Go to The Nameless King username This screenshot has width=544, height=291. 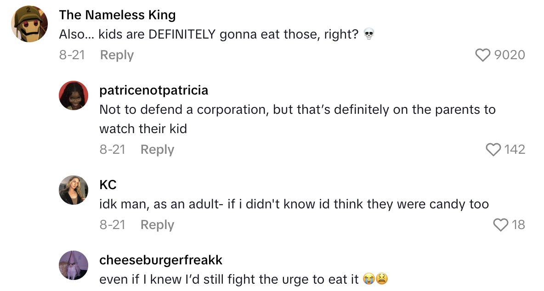coord(117,15)
